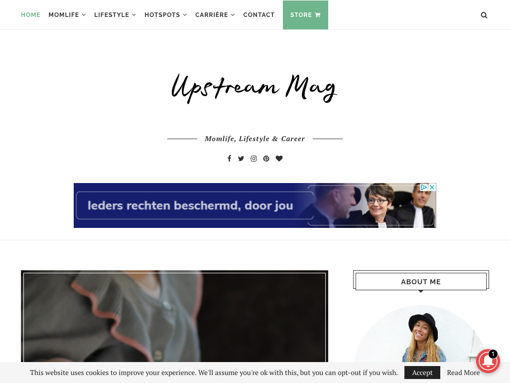The image size is (510, 383).
Task: Open the Pinterest icon link
Action: (x=266, y=159)
